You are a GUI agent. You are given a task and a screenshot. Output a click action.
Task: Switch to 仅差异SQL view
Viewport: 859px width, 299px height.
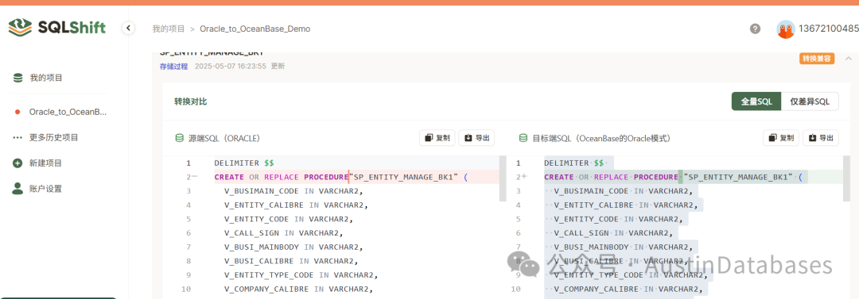809,102
